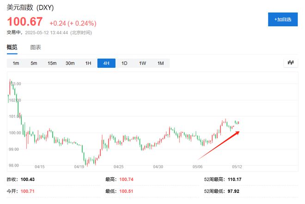Click the candlestick chart type icon
Image resolution: width=305 pixels, height=204 pixels.
pyautogui.click(x=291, y=63)
